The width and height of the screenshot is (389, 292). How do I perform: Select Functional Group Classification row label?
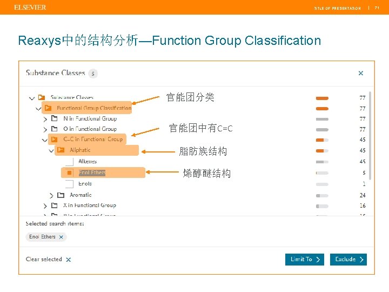[94, 108]
